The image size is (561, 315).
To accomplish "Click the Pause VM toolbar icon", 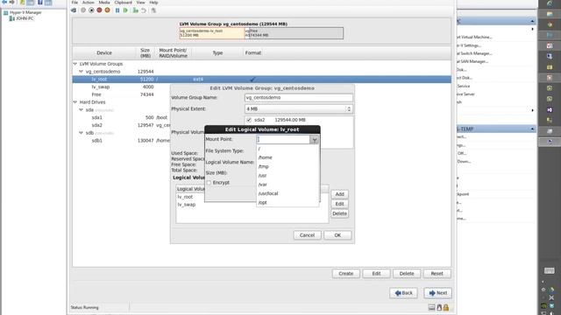I will click(x=117, y=10).
